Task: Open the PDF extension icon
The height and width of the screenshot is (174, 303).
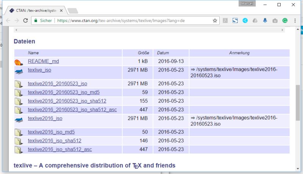Action: (225, 20)
